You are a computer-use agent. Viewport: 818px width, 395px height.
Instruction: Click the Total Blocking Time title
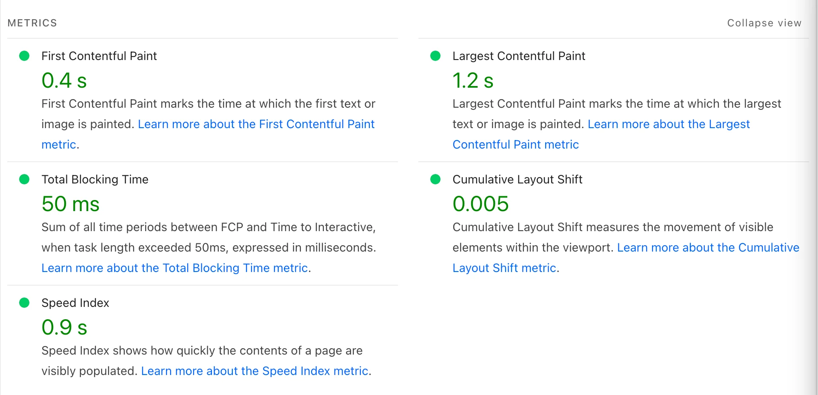[x=95, y=179]
